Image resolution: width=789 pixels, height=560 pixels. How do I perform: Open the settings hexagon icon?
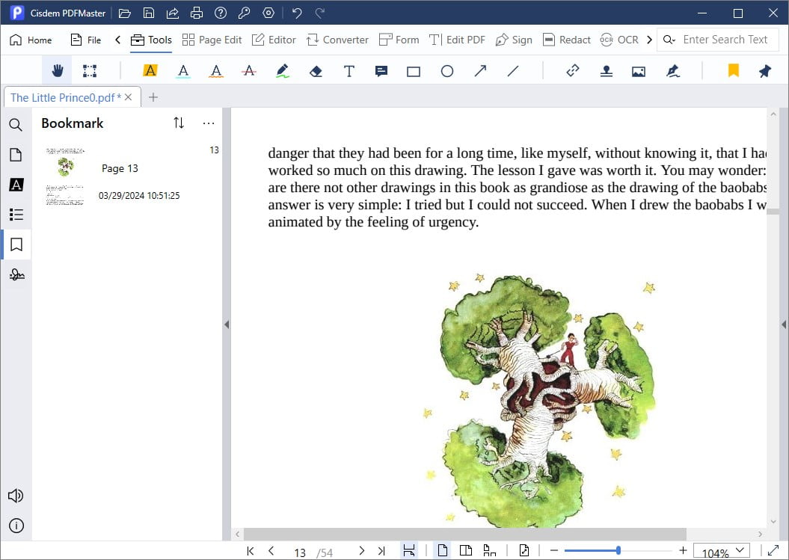coord(268,13)
